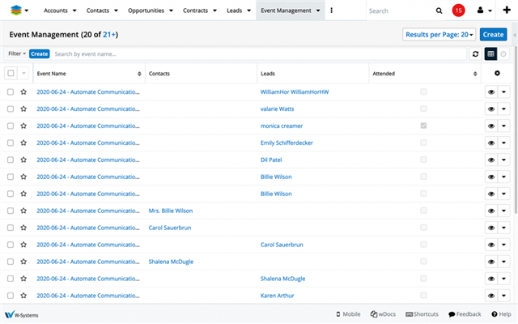518x324 pixels.
Task: Click the blue Create button in header
Action: 493,34
